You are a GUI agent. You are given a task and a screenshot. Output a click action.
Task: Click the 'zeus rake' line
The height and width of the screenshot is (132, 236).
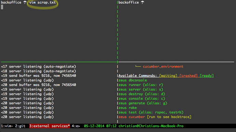128,108
